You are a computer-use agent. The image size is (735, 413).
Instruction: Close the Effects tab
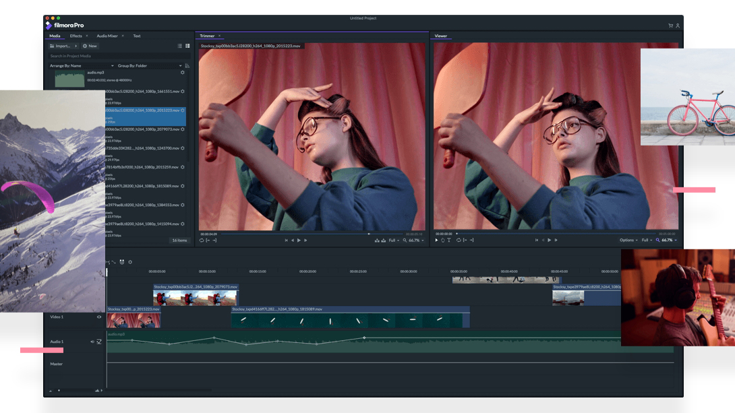pos(87,36)
